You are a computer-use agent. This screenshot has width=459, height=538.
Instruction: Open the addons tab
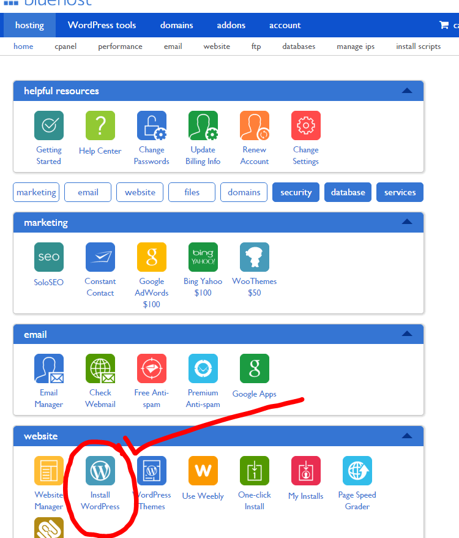pos(231,25)
